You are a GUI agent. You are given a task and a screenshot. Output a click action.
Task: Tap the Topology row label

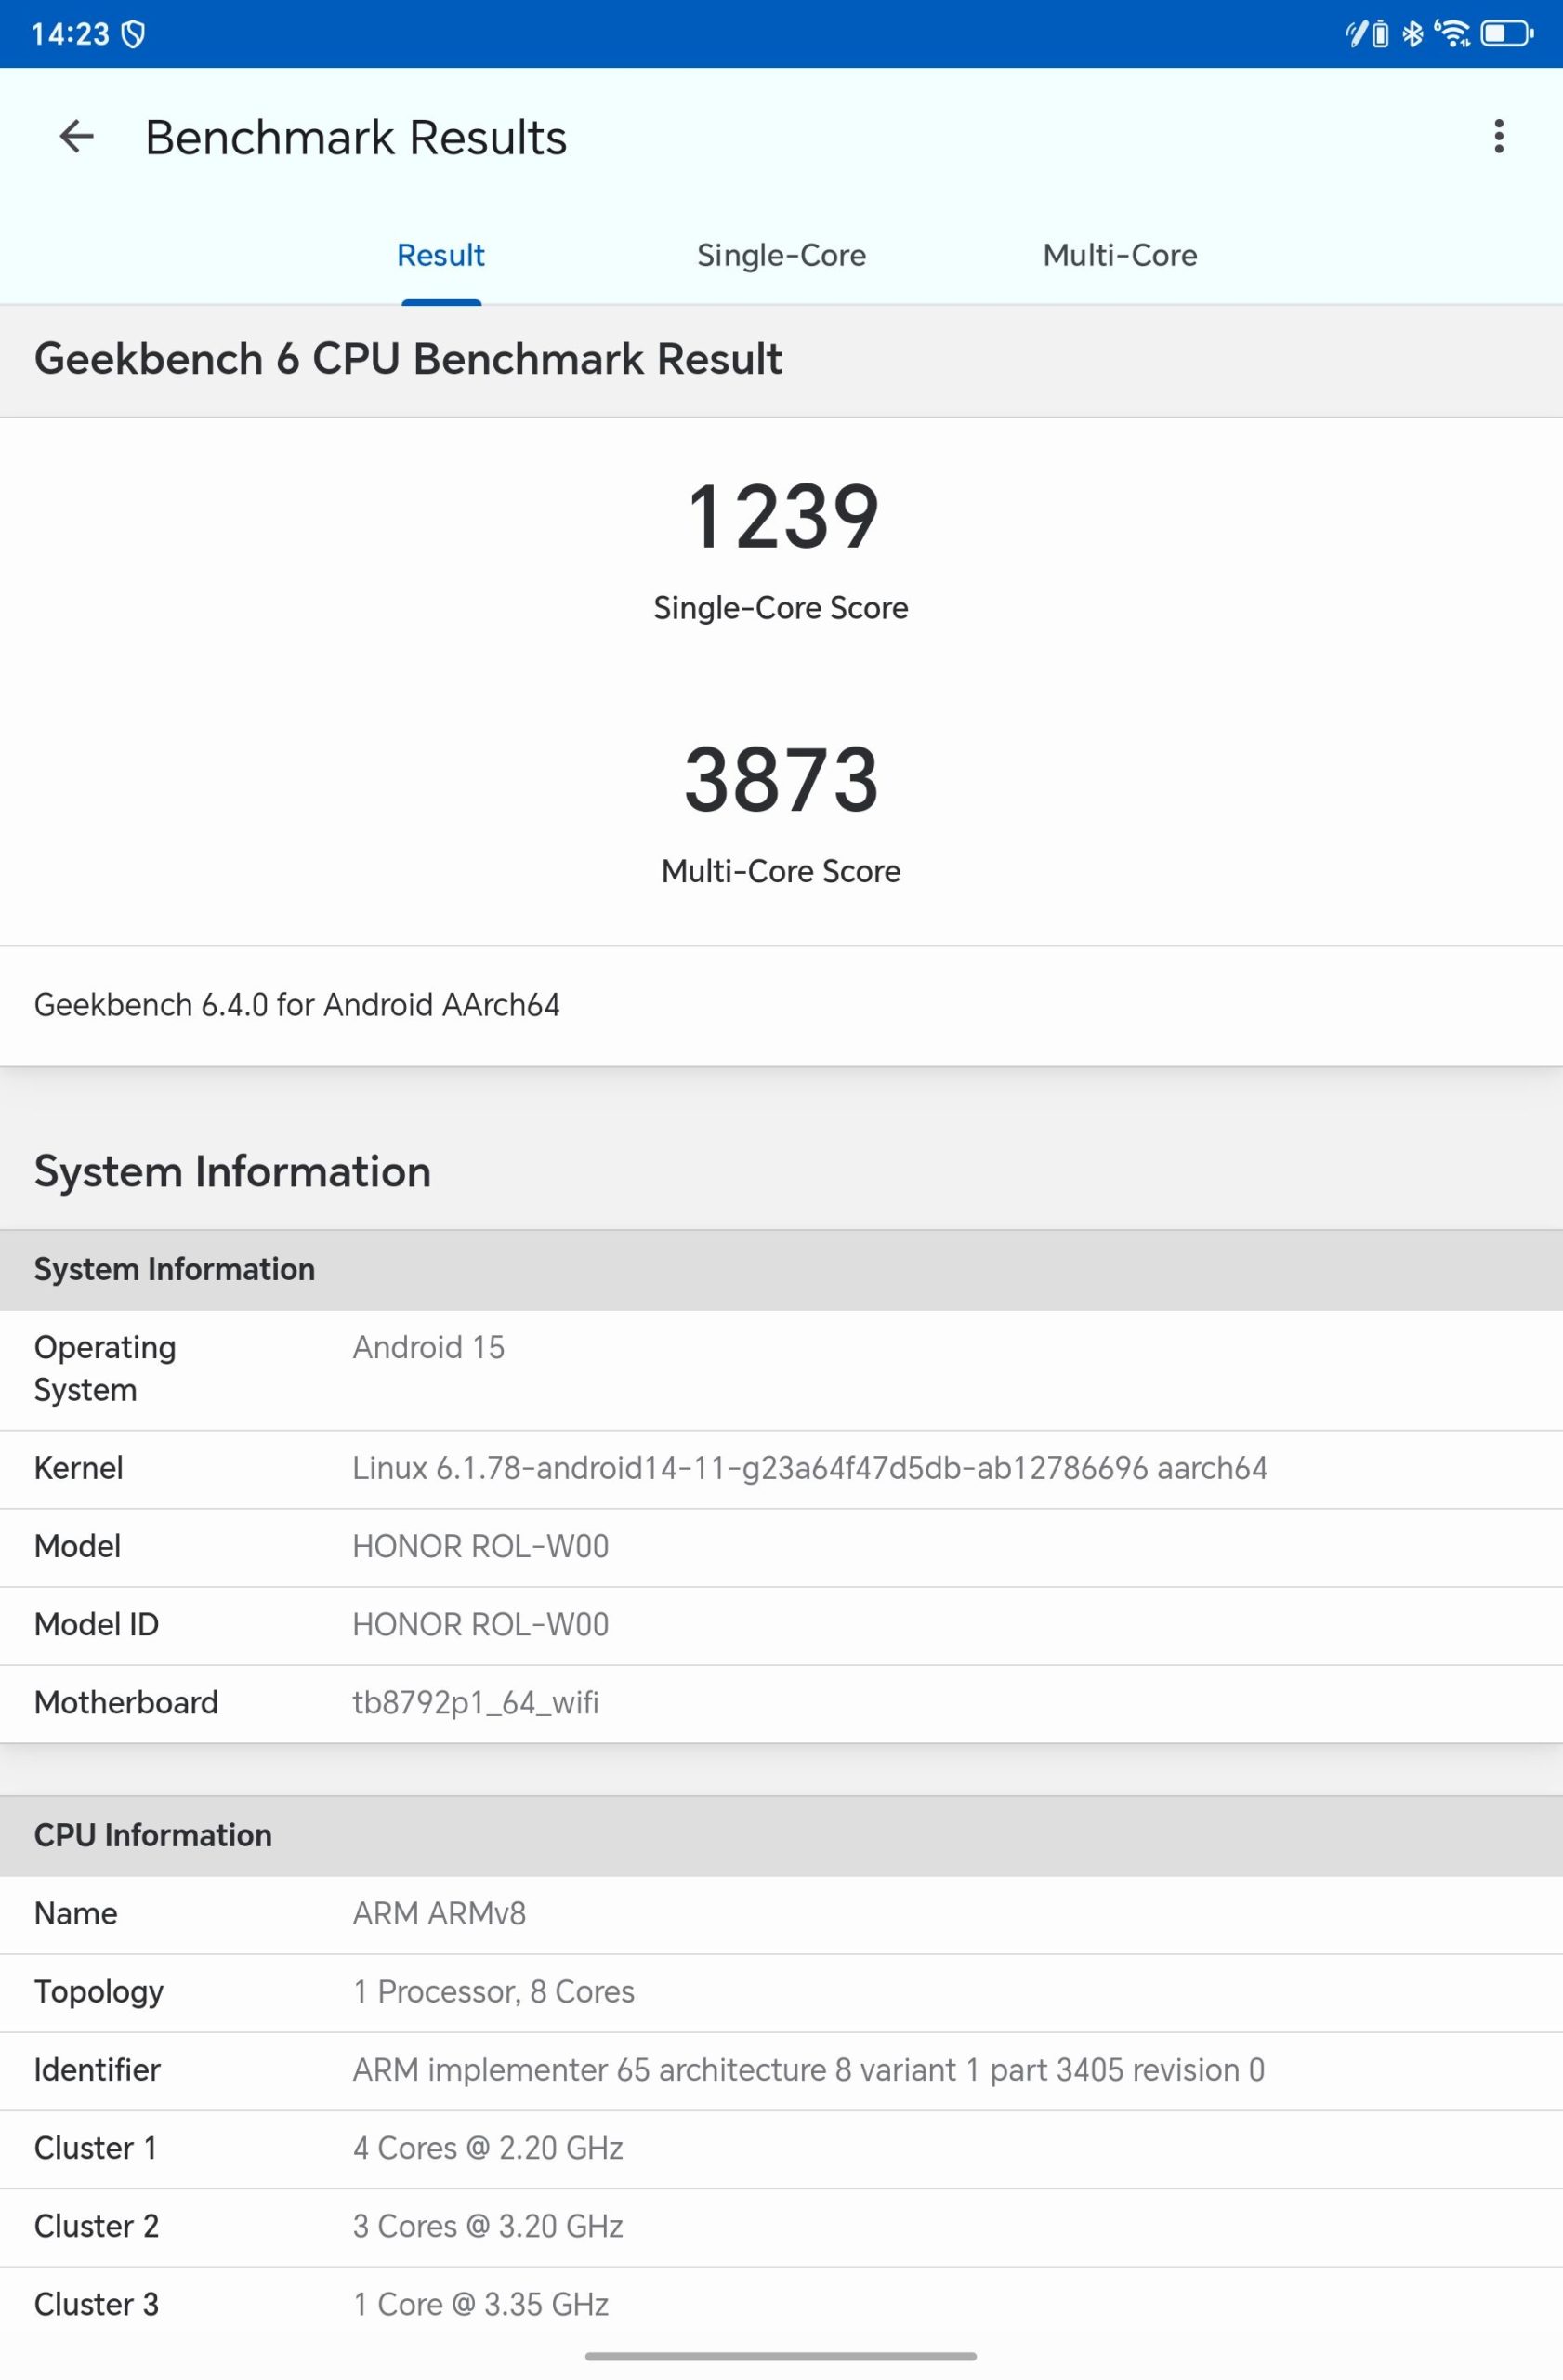point(99,1993)
